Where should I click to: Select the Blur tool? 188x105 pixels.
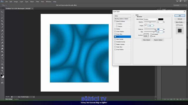click(2, 49)
